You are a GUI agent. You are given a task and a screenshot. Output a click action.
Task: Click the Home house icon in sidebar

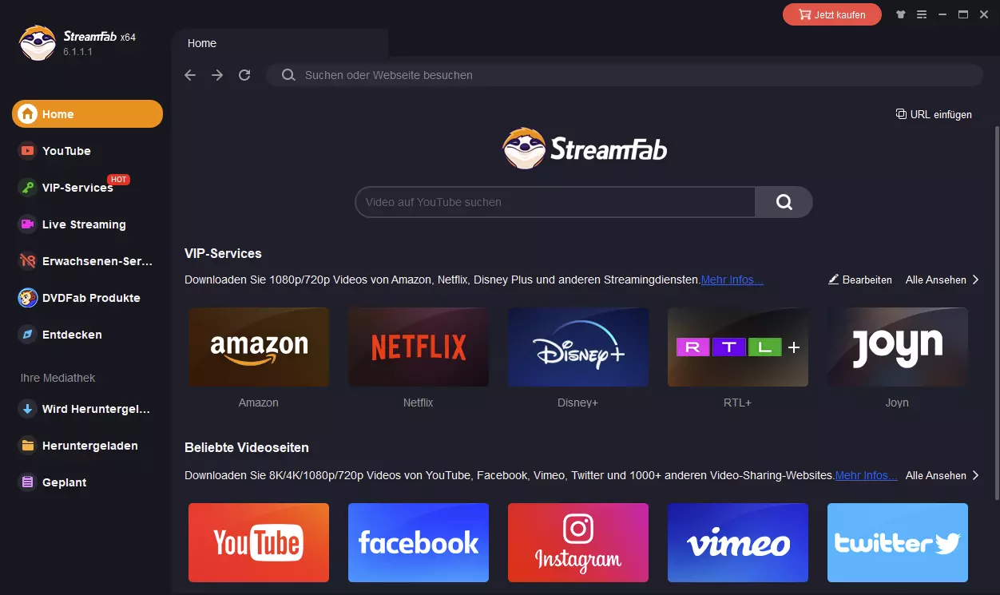pyautogui.click(x=28, y=114)
